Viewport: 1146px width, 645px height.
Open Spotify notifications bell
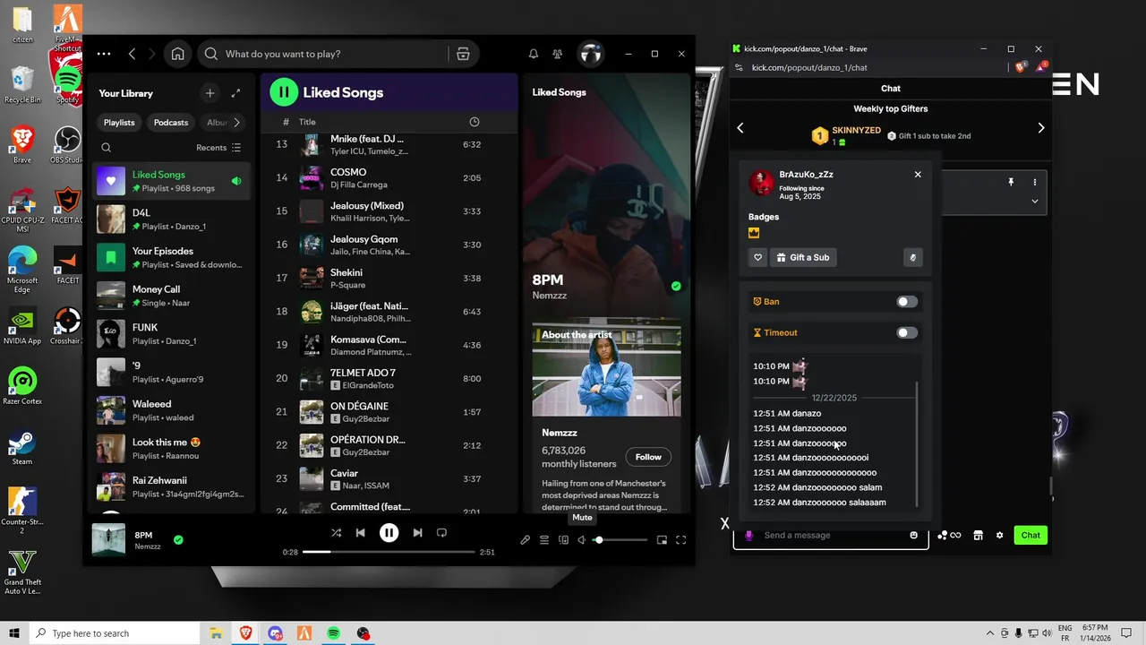[x=534, y=54]
